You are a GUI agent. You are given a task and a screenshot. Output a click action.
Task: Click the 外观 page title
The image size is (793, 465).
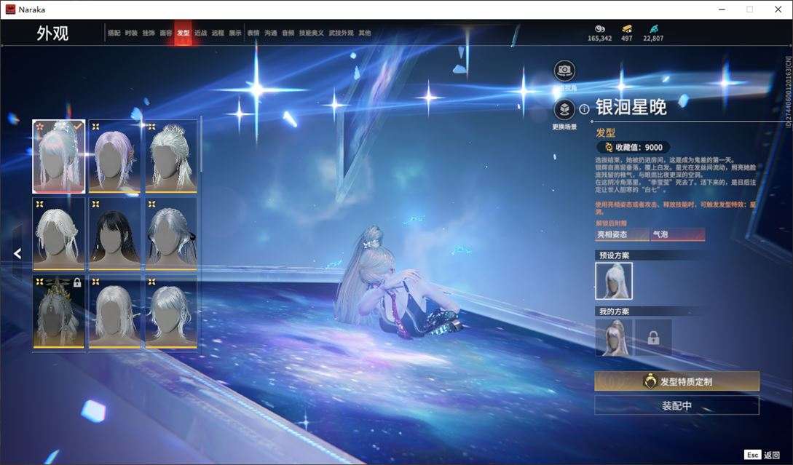52,33
